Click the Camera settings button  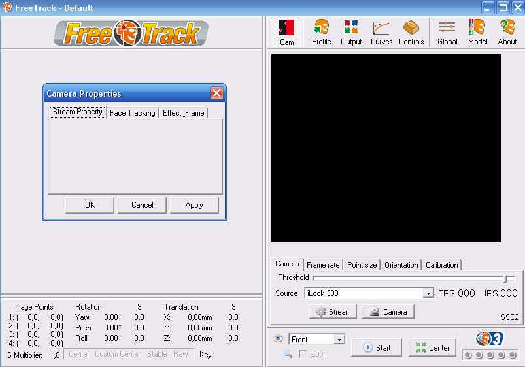[x=388, y=311]
